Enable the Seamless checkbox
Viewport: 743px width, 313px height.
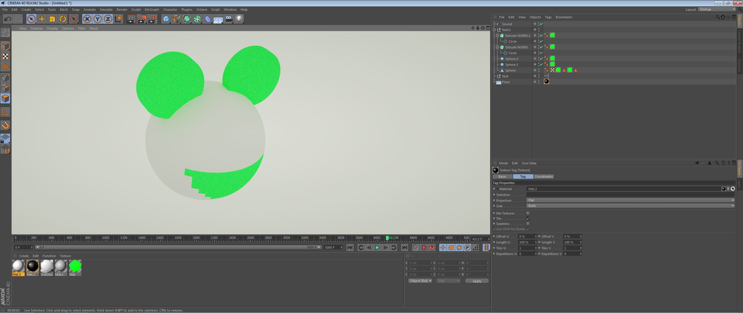coord(528,224)
